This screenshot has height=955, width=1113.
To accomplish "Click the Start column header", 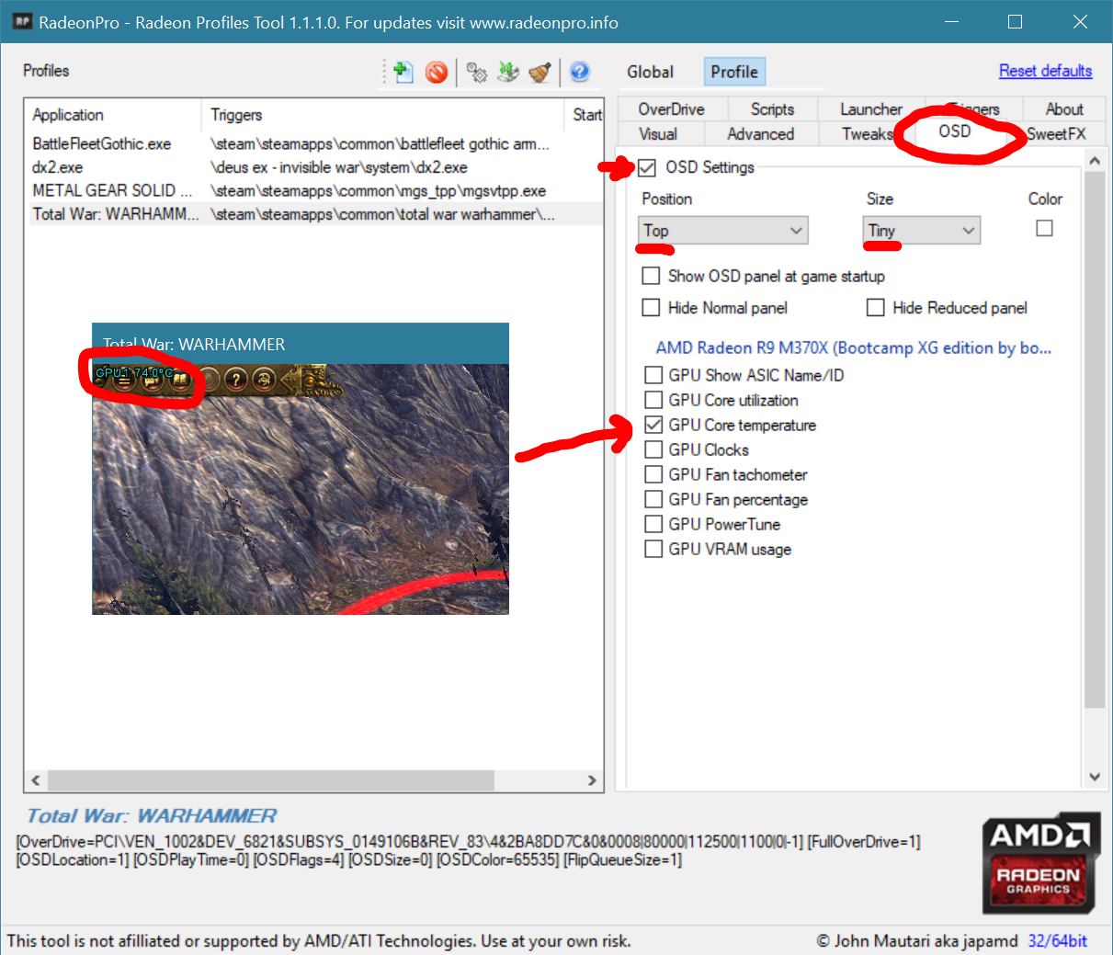I will [585, 115].
